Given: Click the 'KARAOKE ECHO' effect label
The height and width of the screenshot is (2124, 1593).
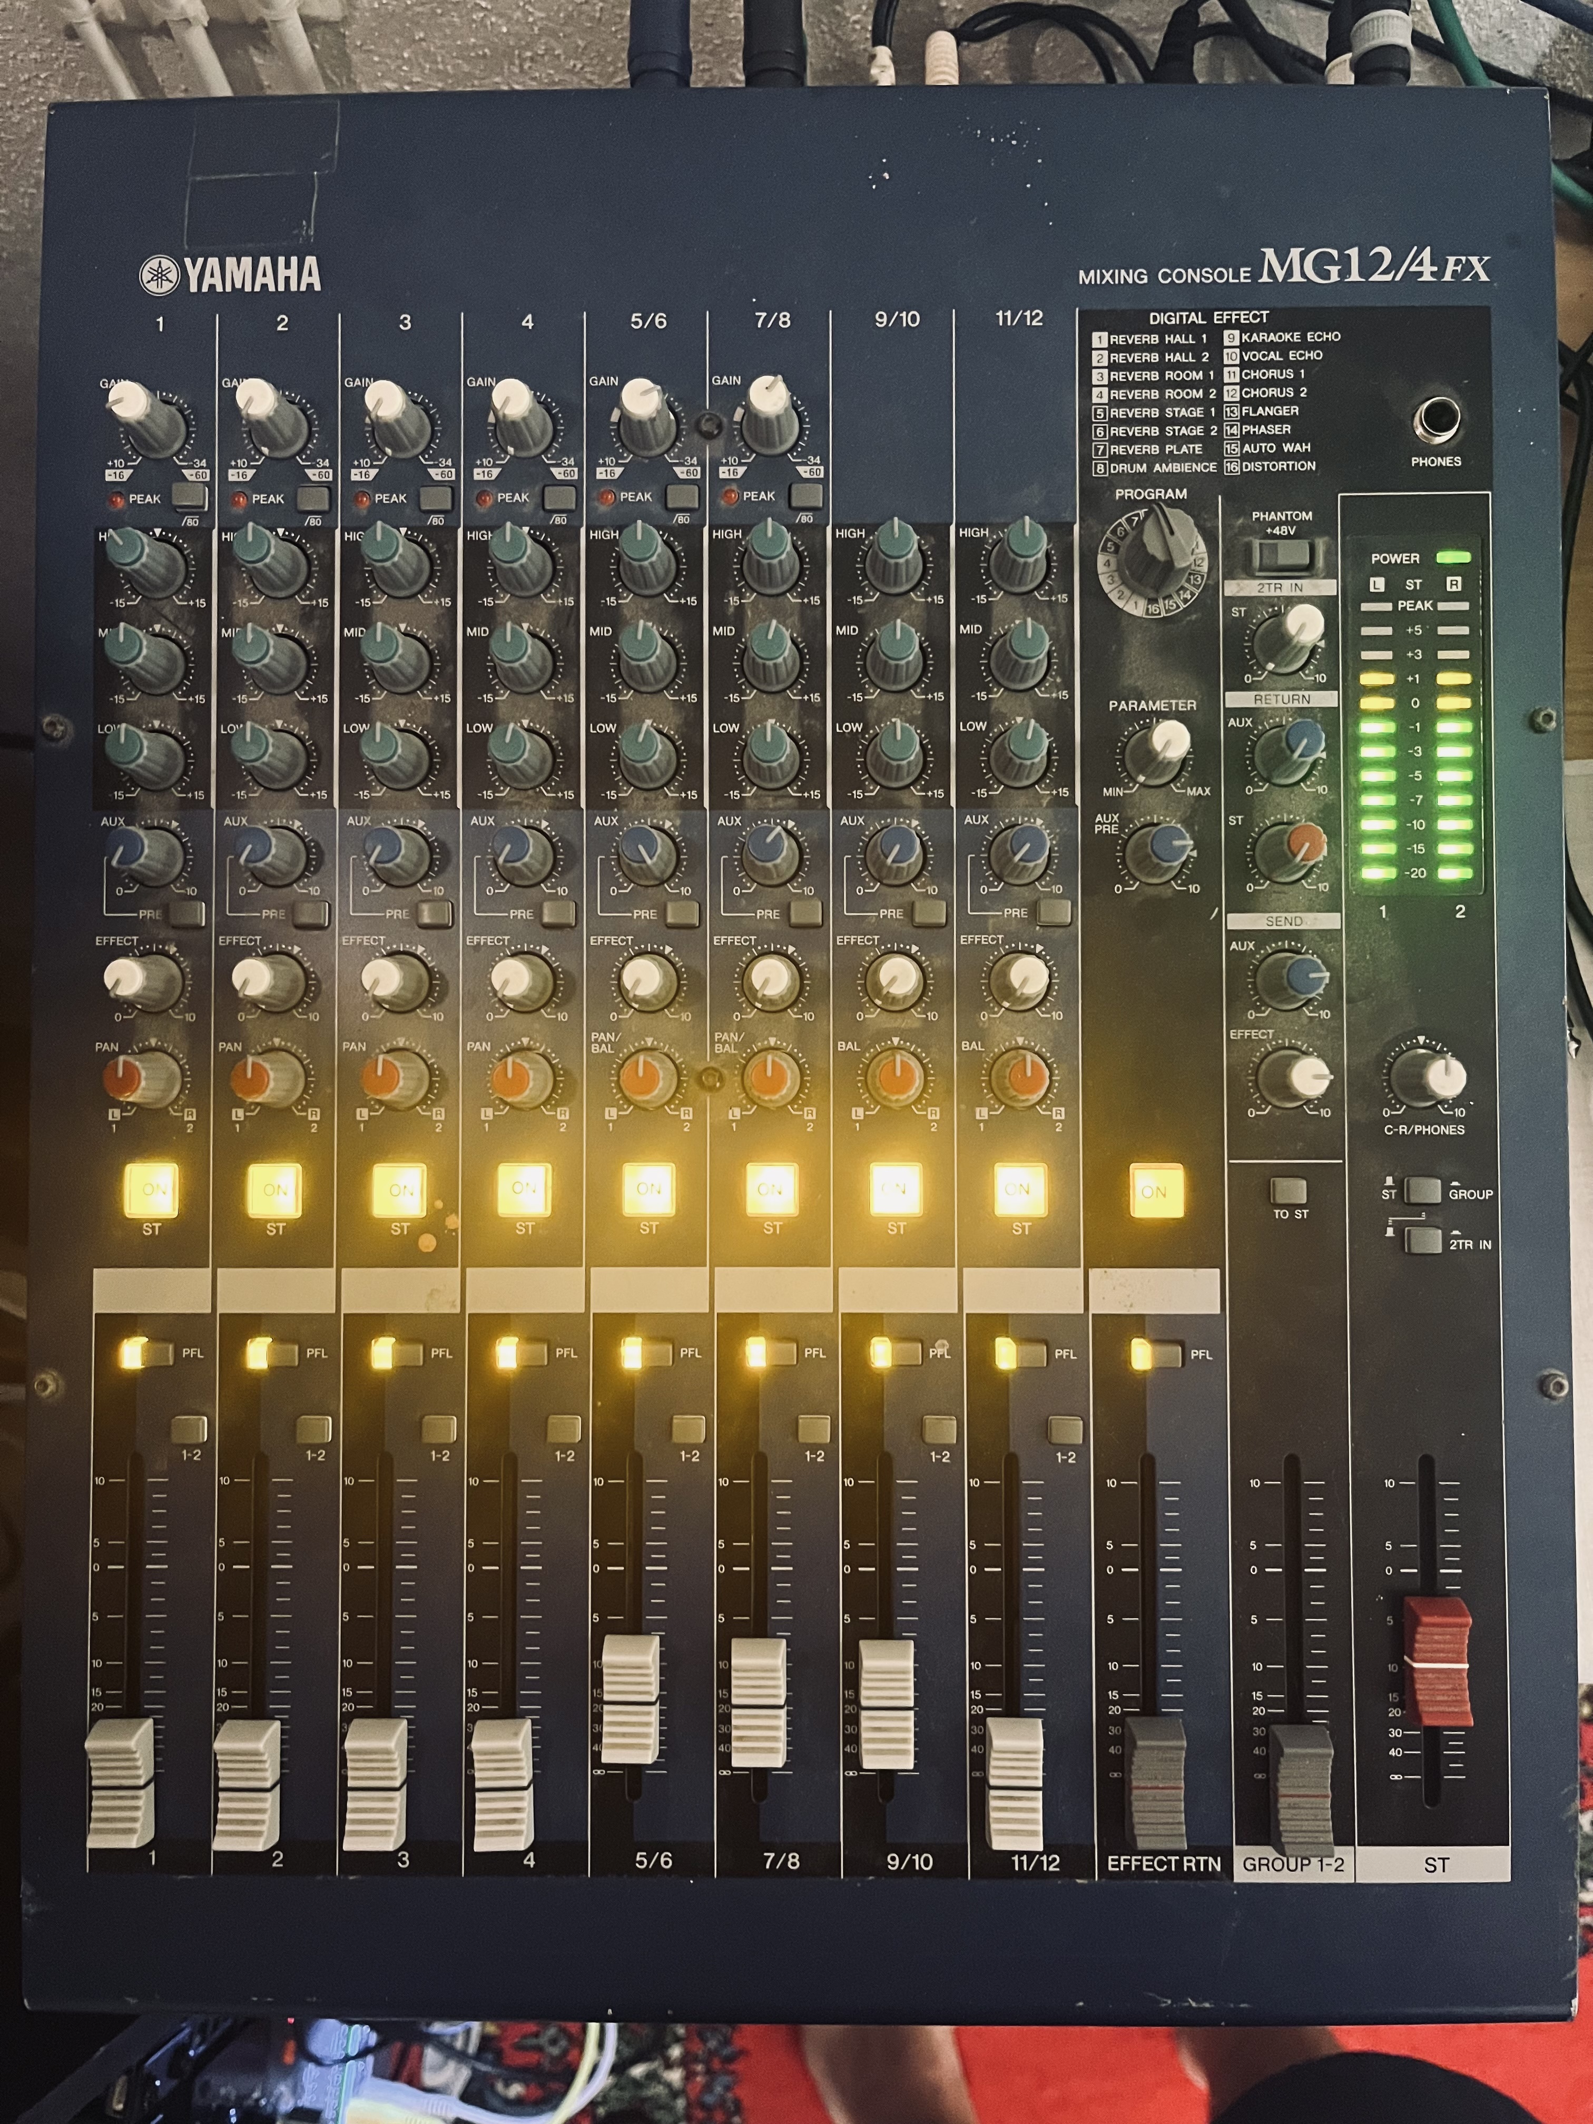Looking at the screenshot, I should click(1291, 337).
